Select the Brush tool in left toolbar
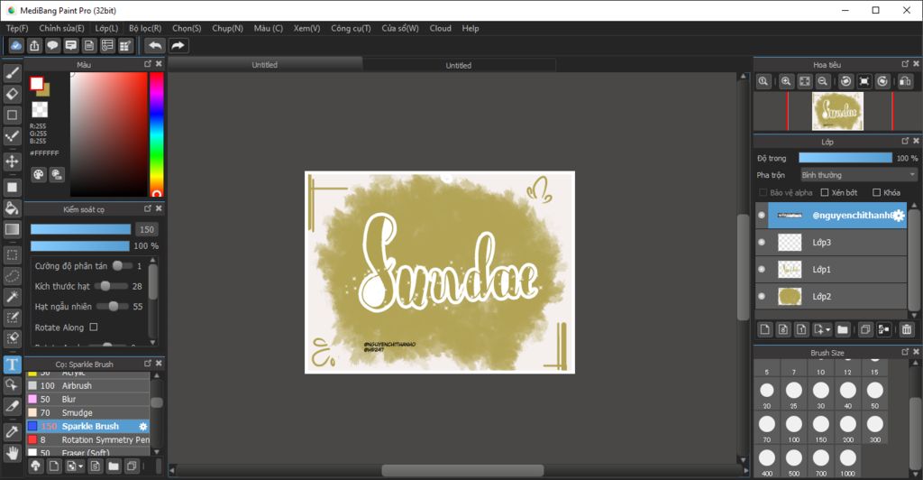 pyautogui.click(x=13, y=73)
